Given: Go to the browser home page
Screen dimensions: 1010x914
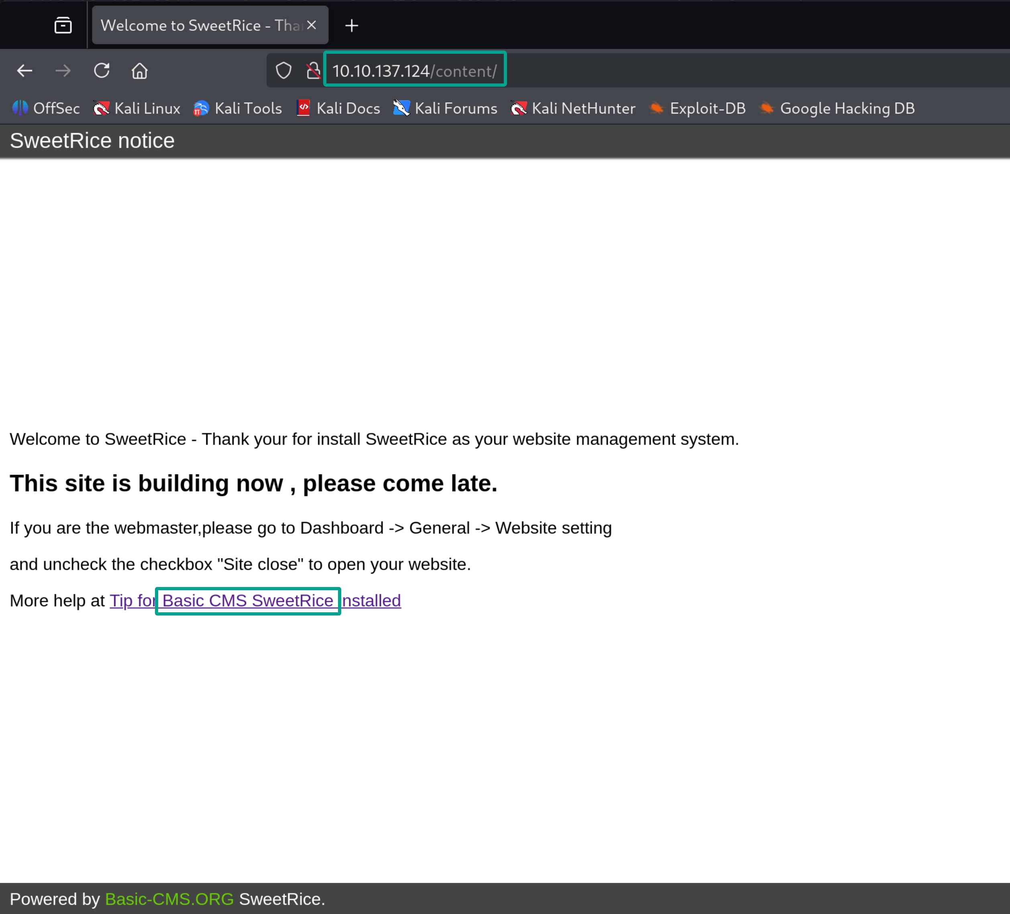Looking at the screenshot, I should 140,71.
